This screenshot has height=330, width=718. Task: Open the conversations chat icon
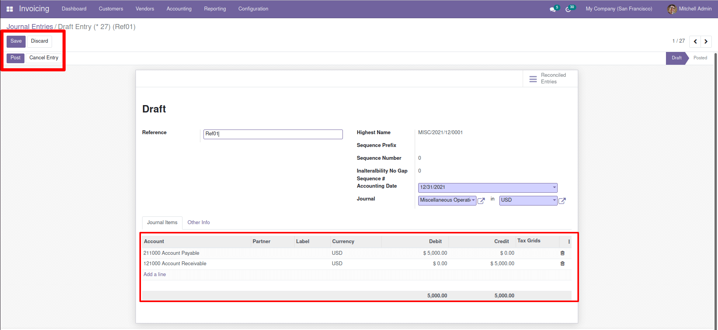553,9
